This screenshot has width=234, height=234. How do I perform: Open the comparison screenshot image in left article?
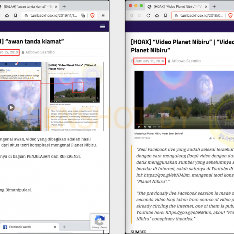coord(51,96)
